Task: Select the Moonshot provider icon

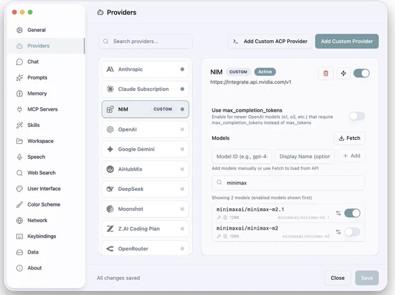Action: coord(110,209)
